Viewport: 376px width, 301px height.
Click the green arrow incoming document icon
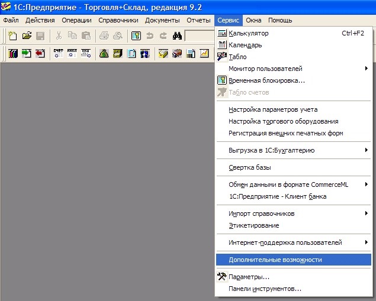(x=27, y=53)
